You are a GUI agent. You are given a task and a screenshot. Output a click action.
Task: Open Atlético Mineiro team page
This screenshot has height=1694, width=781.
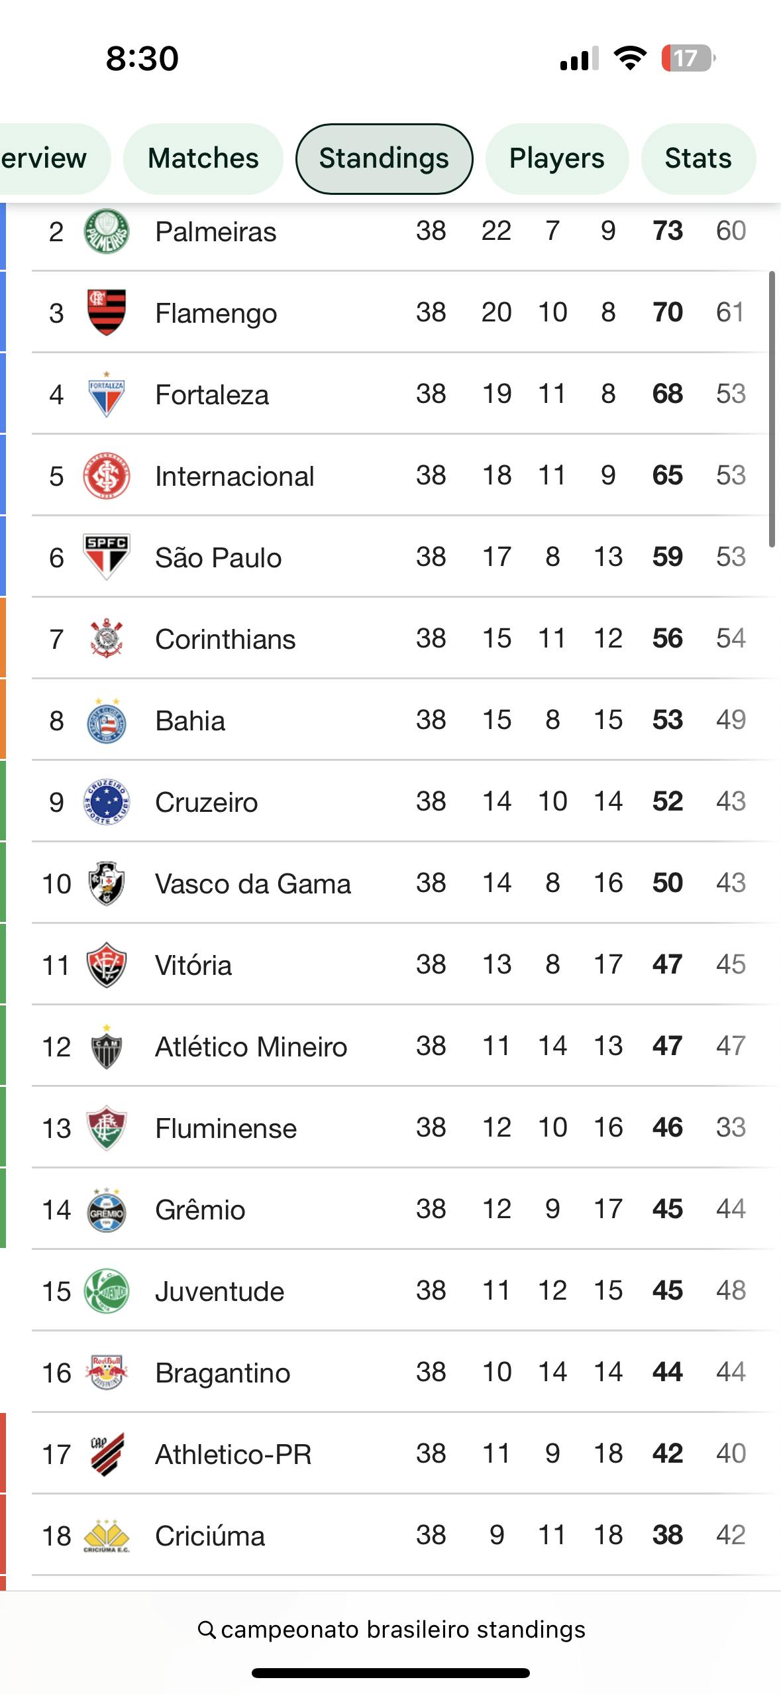coord(251,1047)
